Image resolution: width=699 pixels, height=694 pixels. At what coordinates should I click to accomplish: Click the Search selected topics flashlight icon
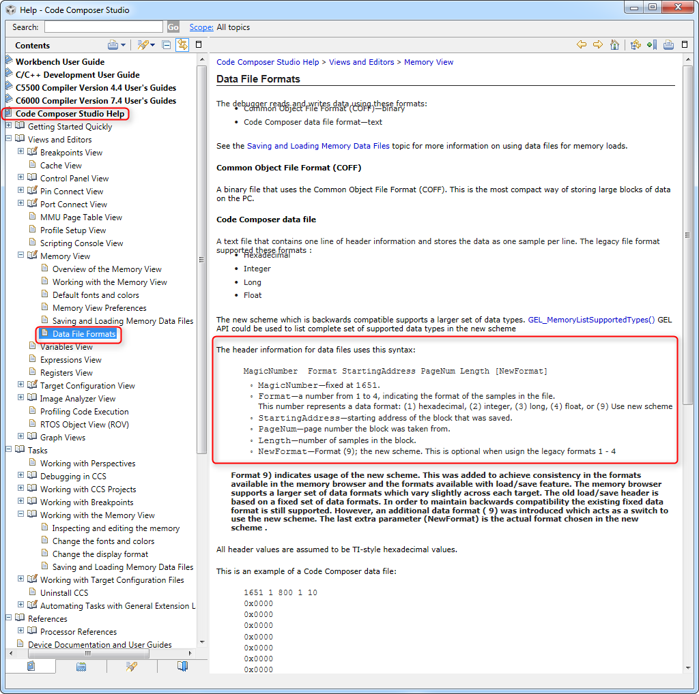pyautogui.click(x=143, y=45)
